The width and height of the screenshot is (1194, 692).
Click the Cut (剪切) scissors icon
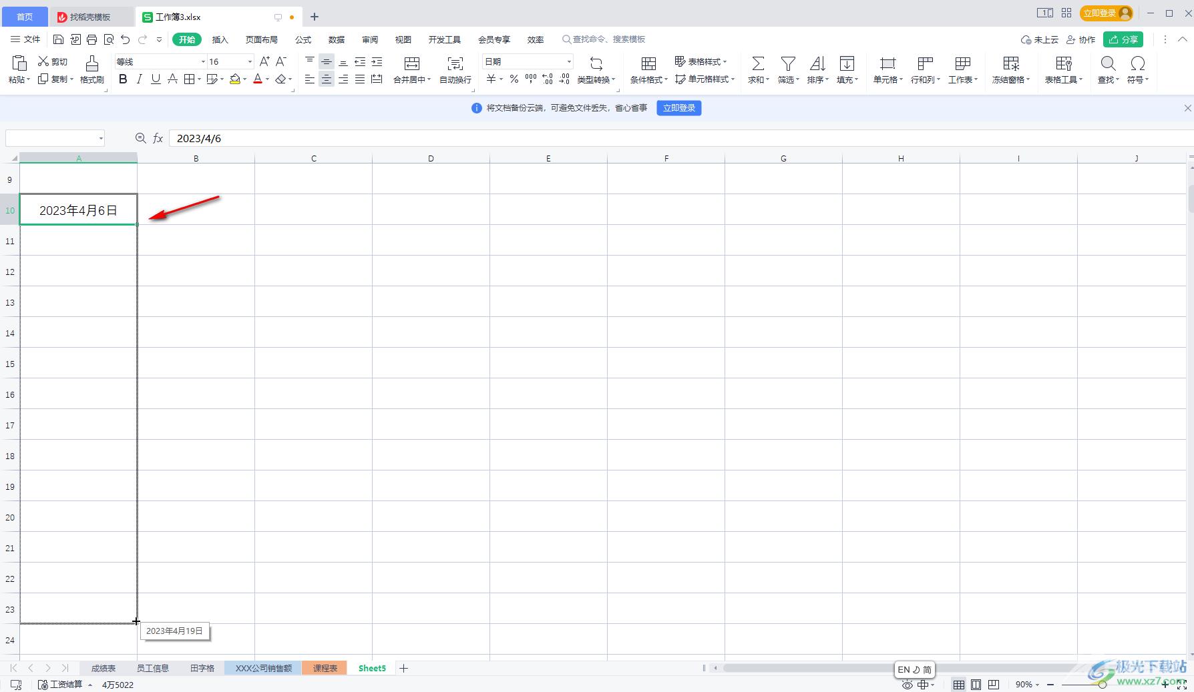[43, 61]
